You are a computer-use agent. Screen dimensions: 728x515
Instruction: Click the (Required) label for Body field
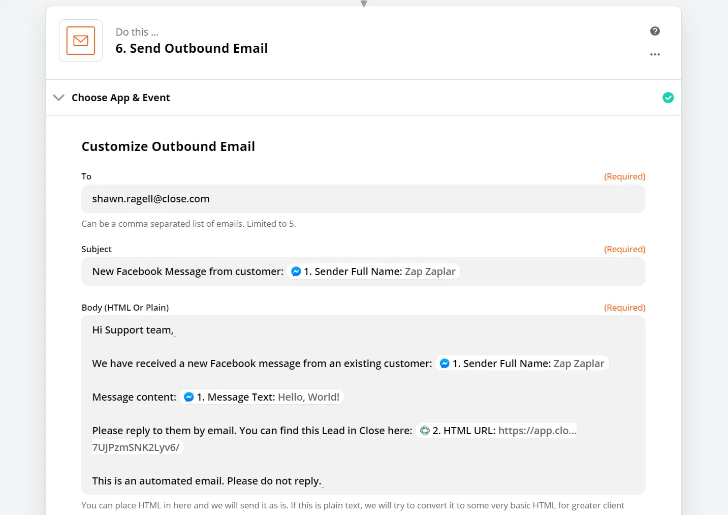pyautogui.click(x=625, y=308)
